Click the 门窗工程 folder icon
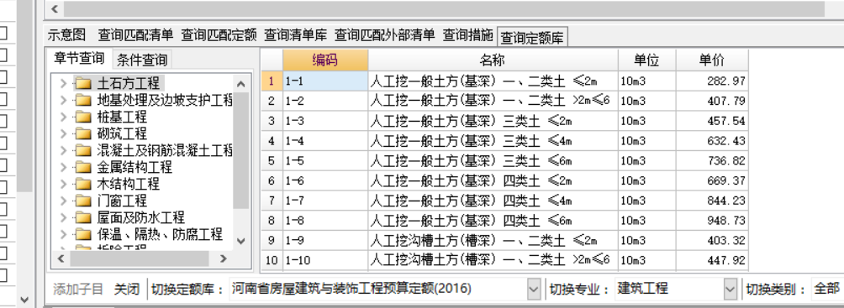Image resolution: width=844 pixels, height=308 pixels. pos(83,201)
